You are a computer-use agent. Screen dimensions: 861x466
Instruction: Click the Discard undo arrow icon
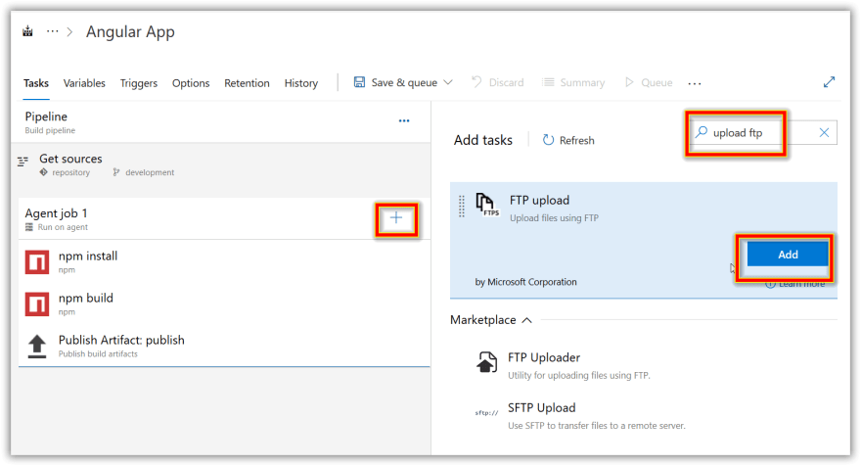[476, 82]
